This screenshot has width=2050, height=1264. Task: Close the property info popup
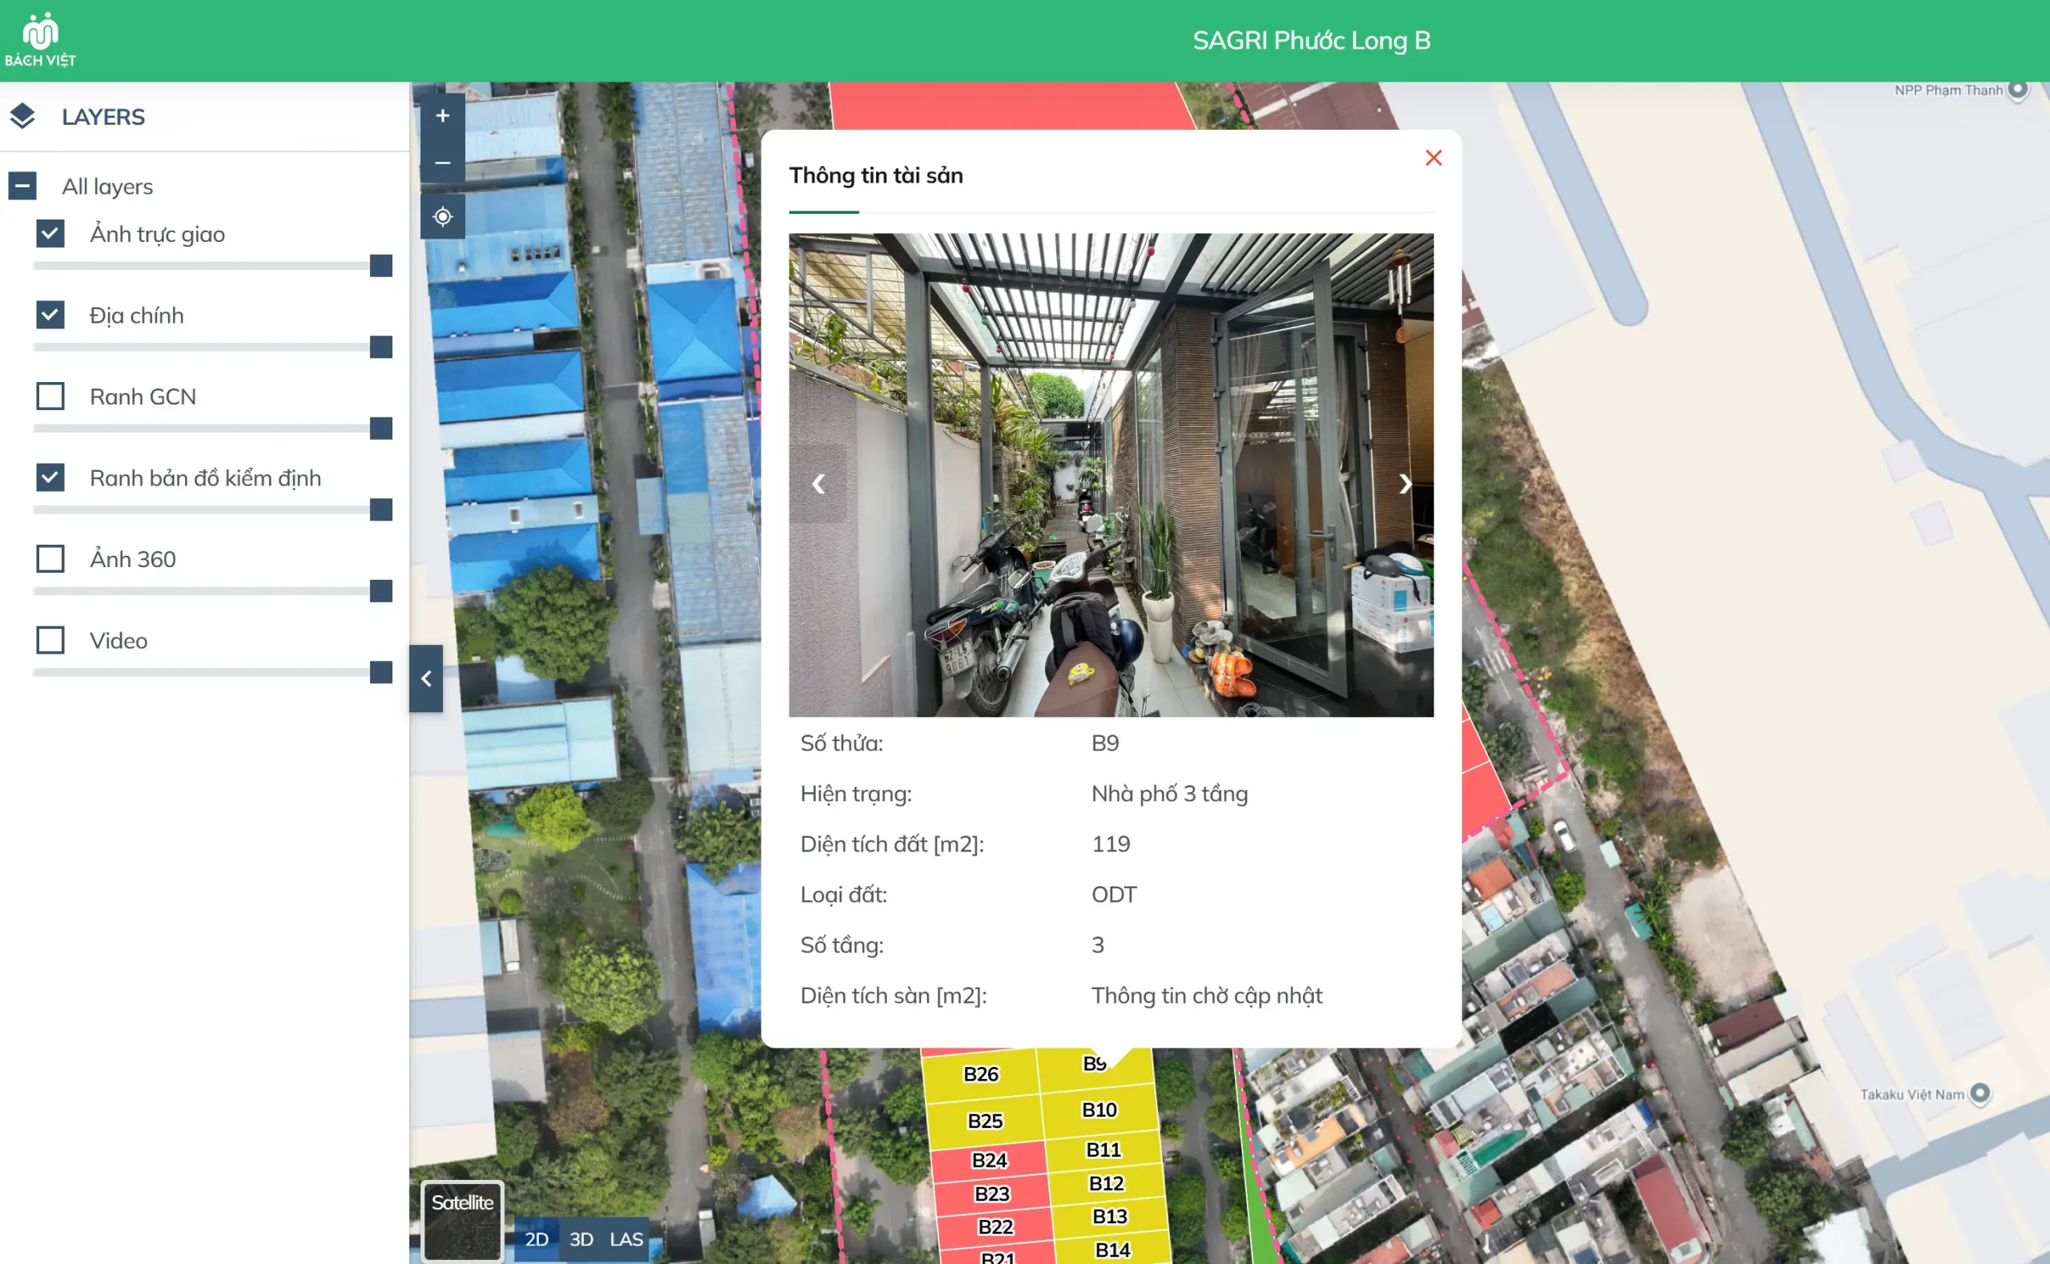(1433, 158)
